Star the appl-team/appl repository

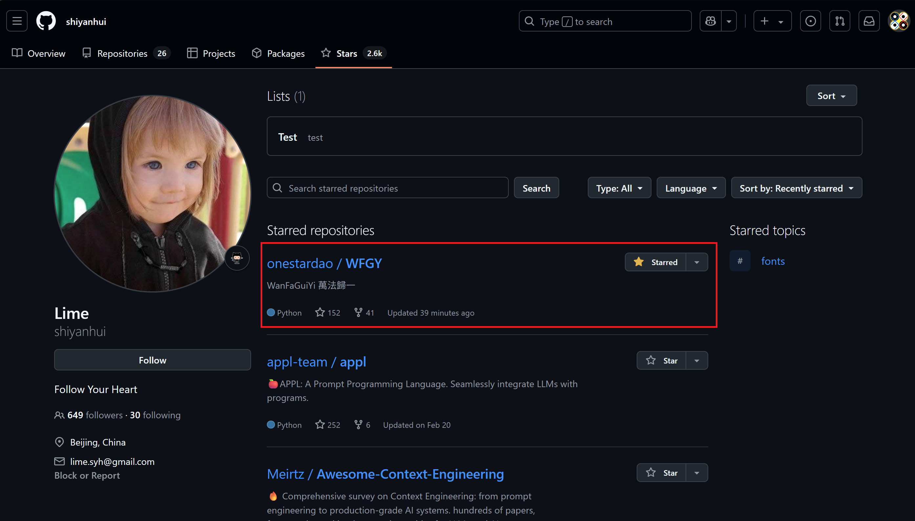click(662, 360)
